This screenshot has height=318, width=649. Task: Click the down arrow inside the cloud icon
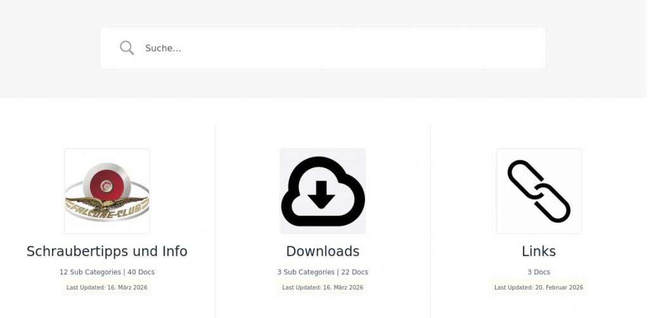pos(322,193)
